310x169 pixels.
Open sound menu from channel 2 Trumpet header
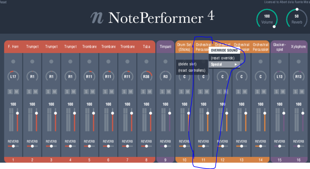pos(32,47)
